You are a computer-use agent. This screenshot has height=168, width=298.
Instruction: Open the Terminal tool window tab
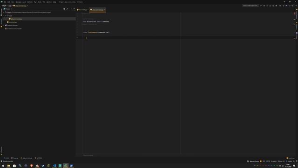coord(14,158)
